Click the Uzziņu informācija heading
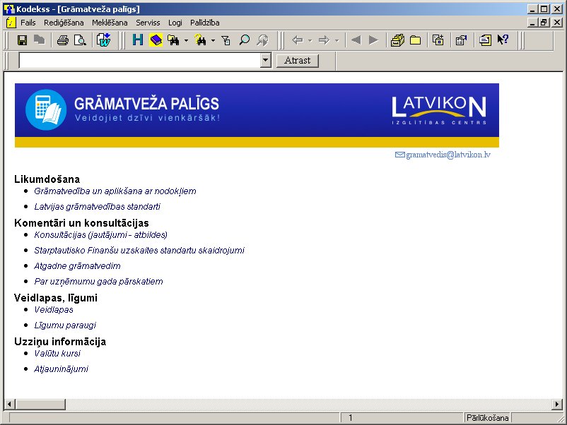 coord(60,342)
